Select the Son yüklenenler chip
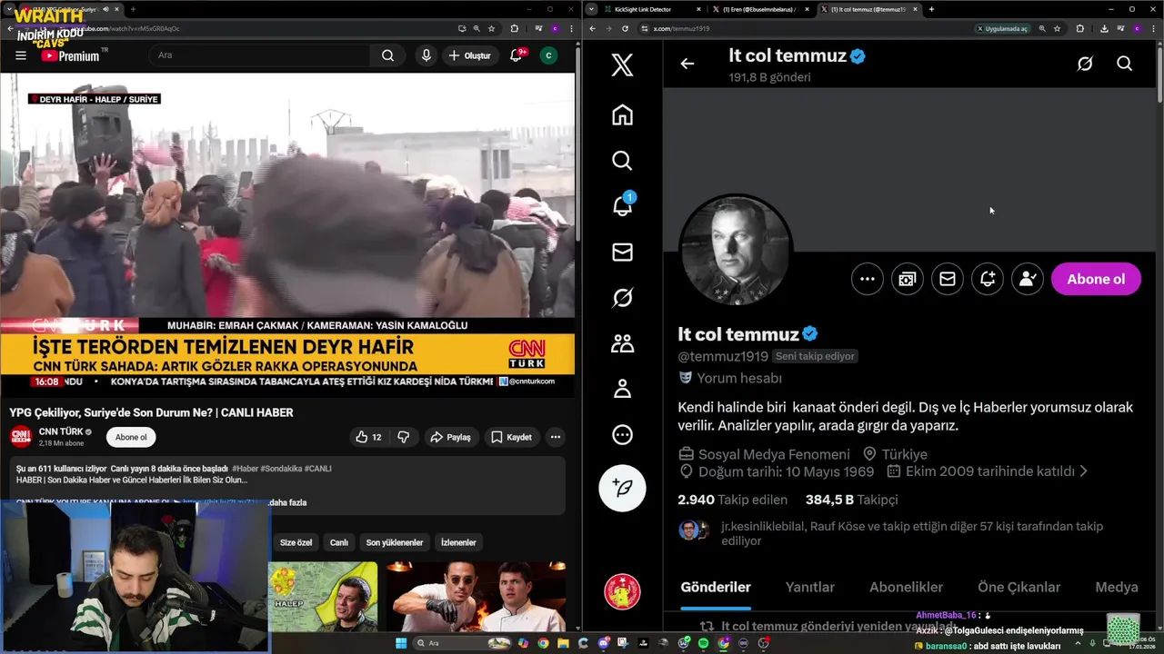 point(395,542)
